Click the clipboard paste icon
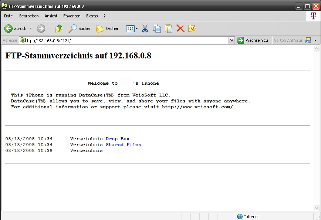This screenshot has height=220, width=321. pyautogui.click(x=169, y=28)
